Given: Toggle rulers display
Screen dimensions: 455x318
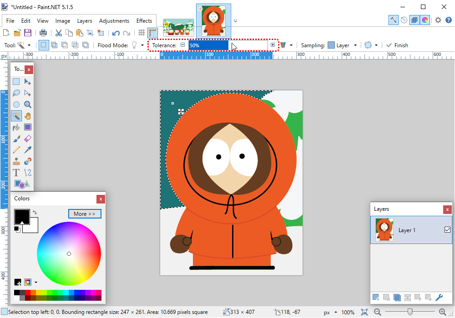Looking at the screenshot, I should [x=152, y=32].
